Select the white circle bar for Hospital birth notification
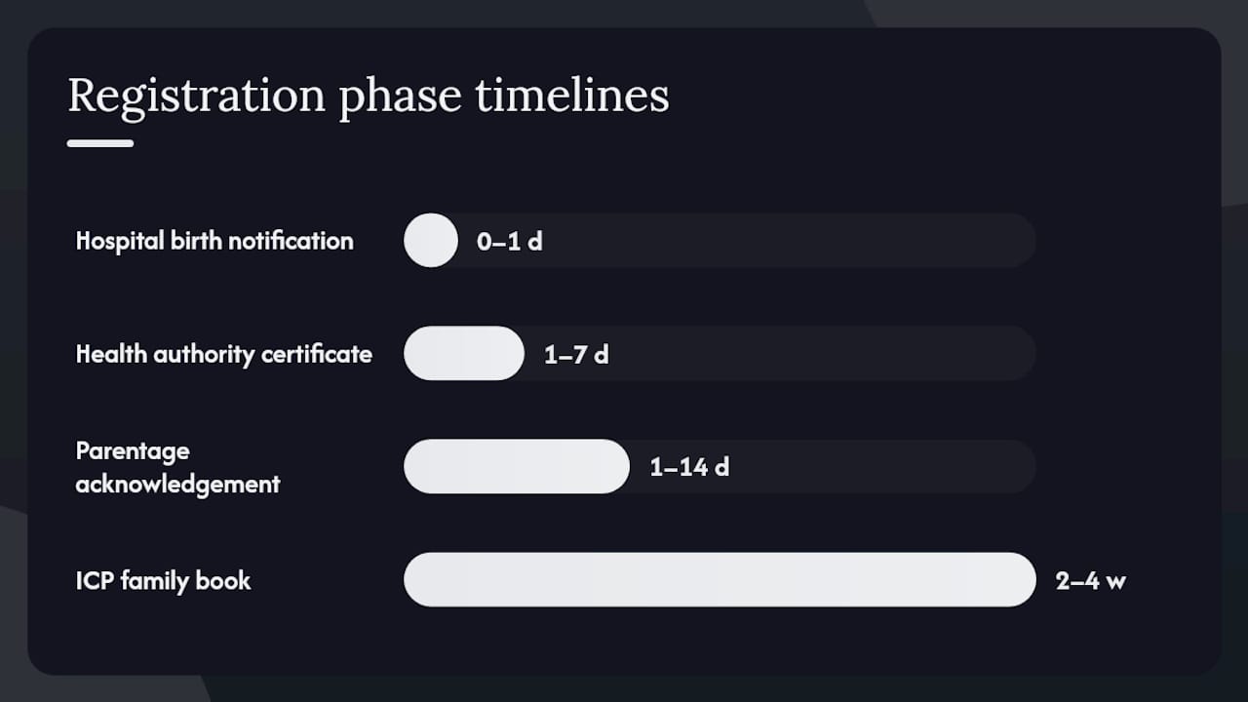The height and width of the screenshot is (702, 1248). coord(431,240)
